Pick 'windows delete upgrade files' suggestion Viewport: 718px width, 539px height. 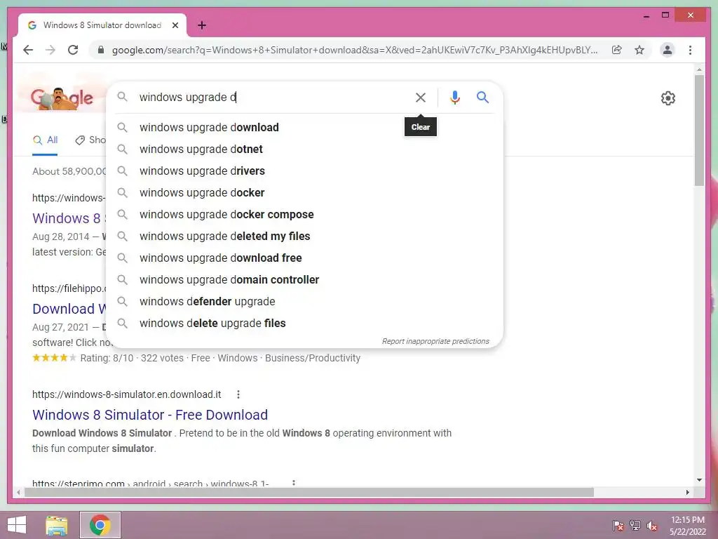pos(304,323)
